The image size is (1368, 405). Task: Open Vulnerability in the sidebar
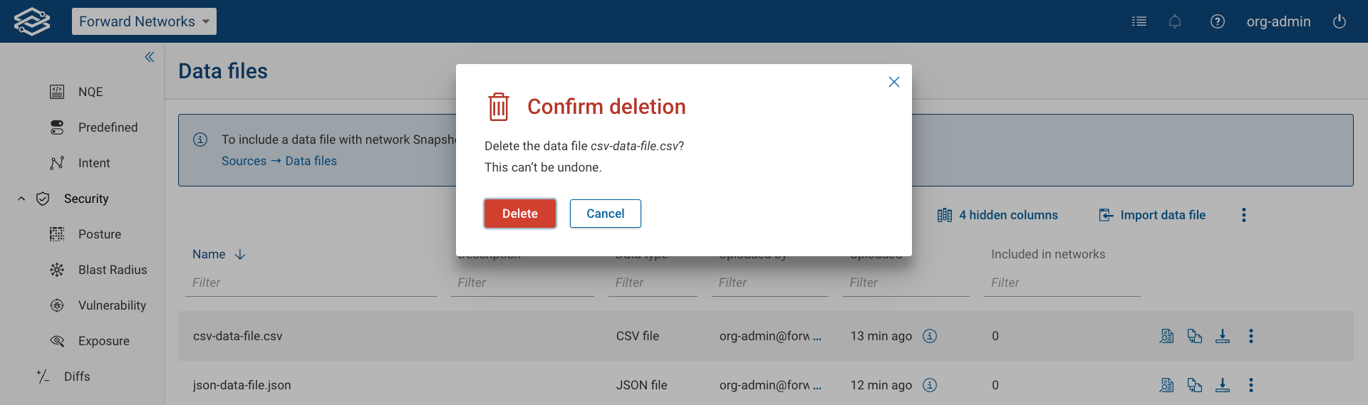click(x=112, y=305)
